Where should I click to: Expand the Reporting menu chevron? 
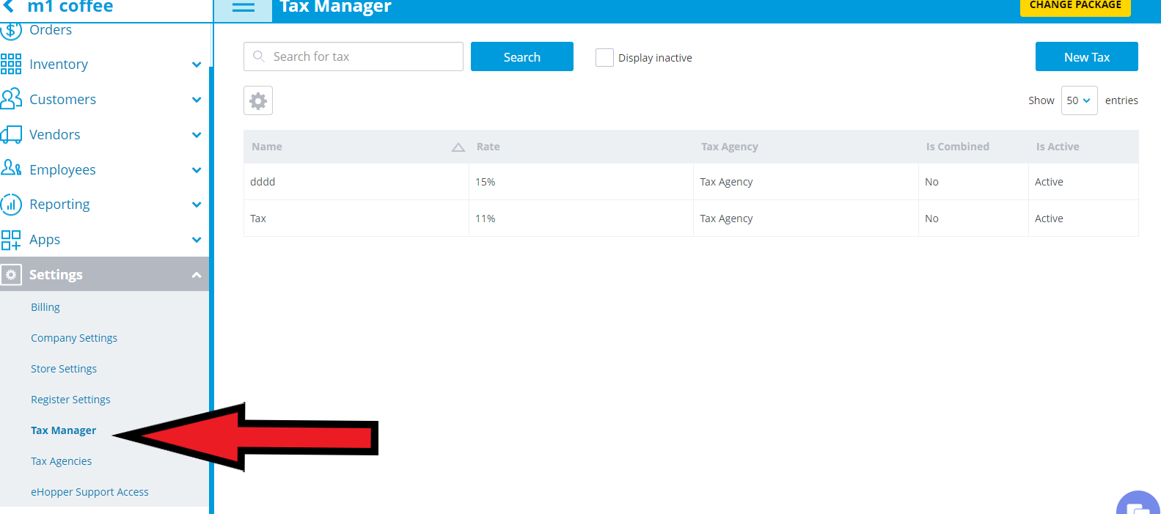(197, 205)
